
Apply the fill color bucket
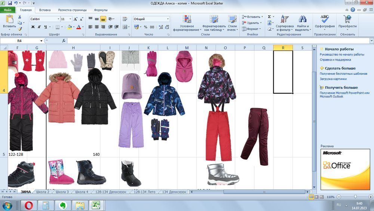point(70,27)
